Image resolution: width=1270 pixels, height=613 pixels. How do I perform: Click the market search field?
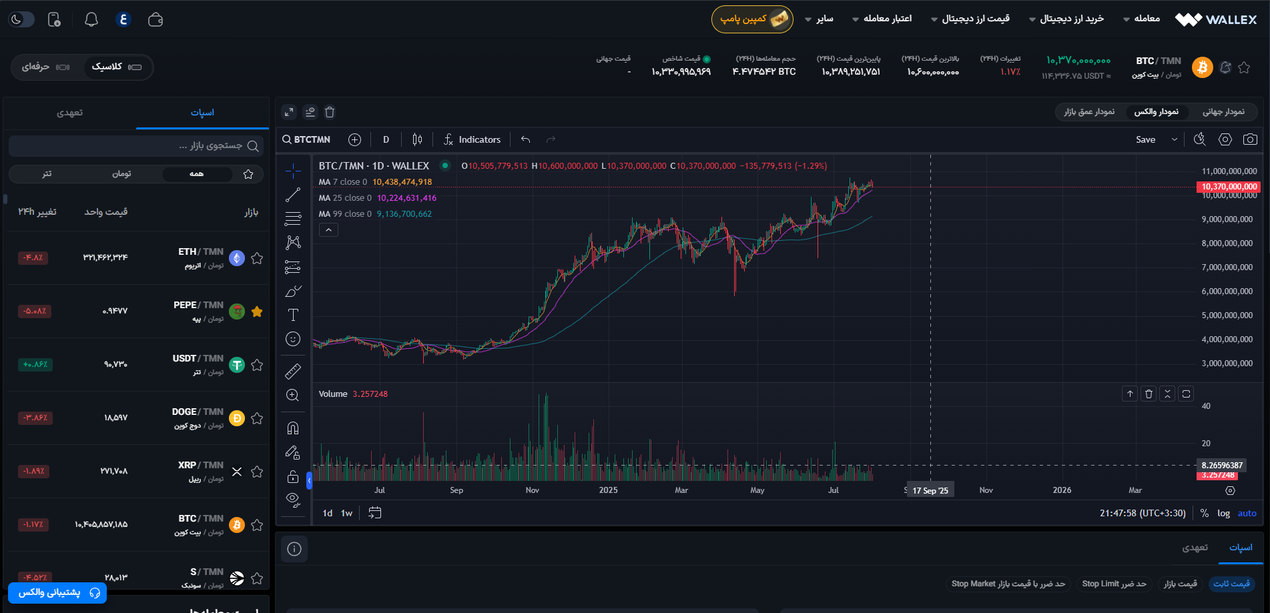[x=136, y=145]
